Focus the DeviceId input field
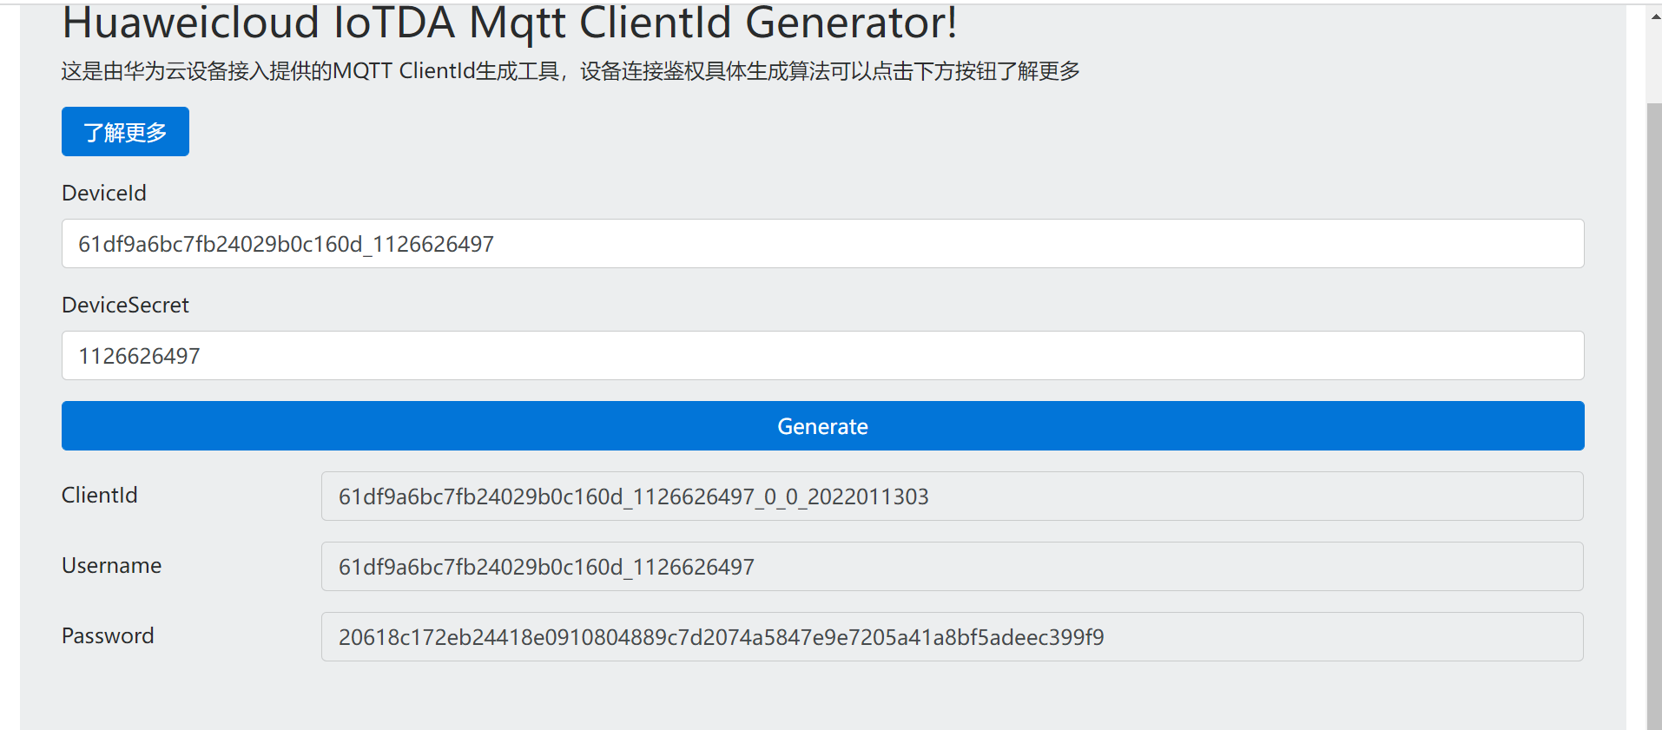1662x730 pixels. pyautogui.click(x=822, y=244)
